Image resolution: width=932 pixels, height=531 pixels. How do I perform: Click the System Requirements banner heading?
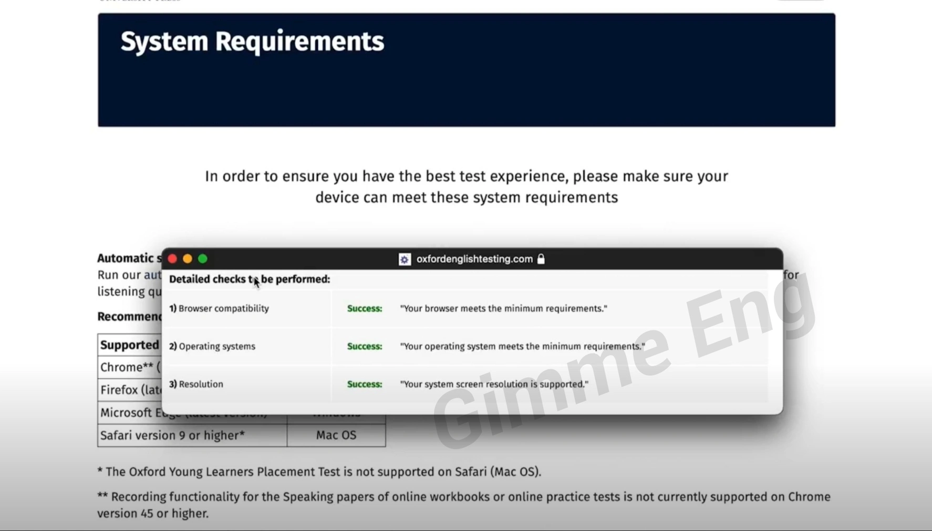[x=252, y=41]
